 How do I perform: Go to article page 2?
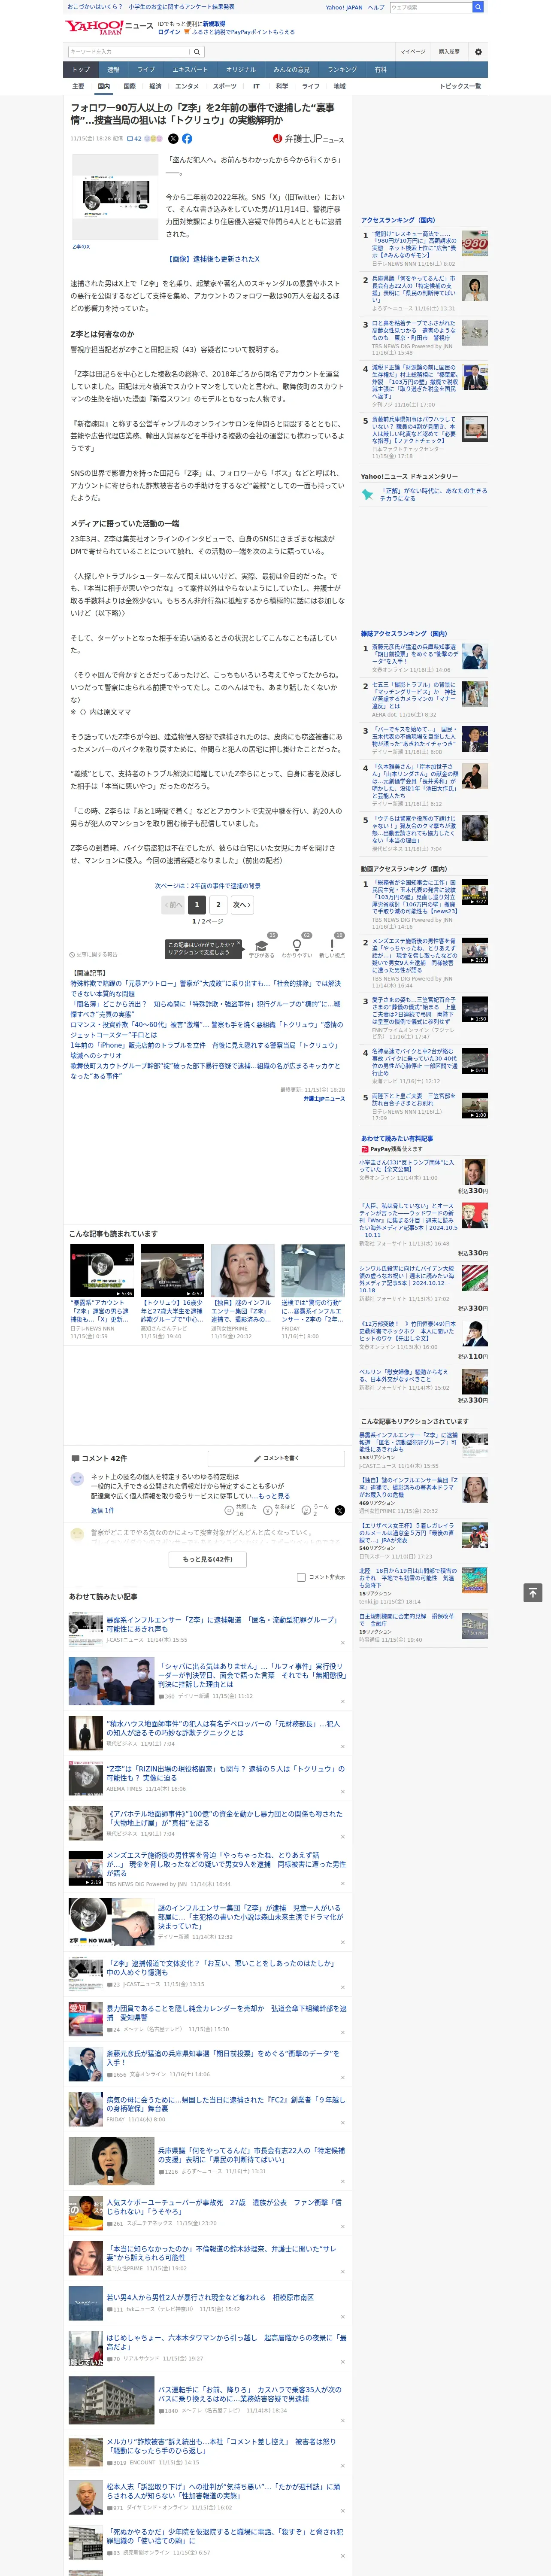(218, 904)
